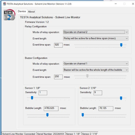
Task: Open Relay Mode of relay operation dropdown
Action: click(x=96, y=32)
